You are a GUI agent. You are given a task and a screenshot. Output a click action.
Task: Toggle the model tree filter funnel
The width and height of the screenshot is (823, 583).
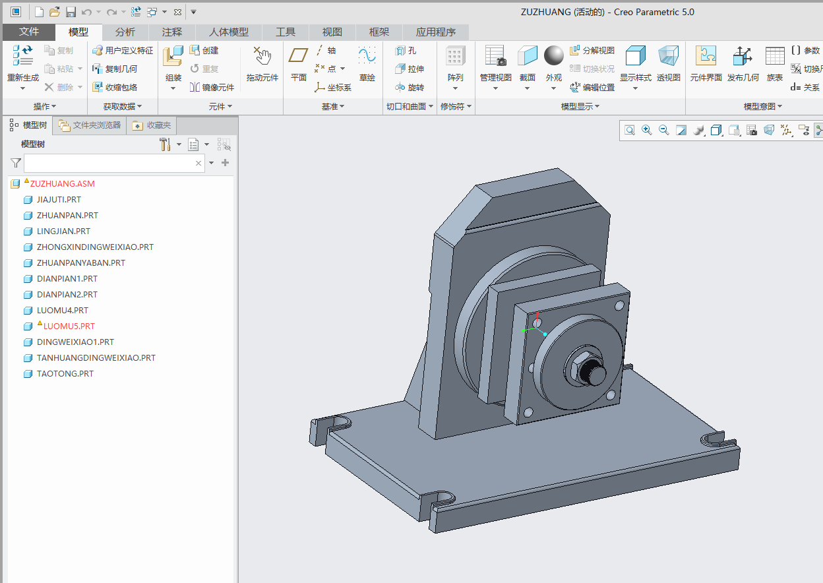pyautogui.click(x=16, y=163)
